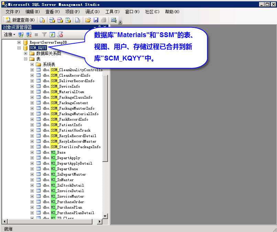Click the Connect Object Explorer icon
The height and width of the screenshot is (232, 277).
click(x=21, y=35)
